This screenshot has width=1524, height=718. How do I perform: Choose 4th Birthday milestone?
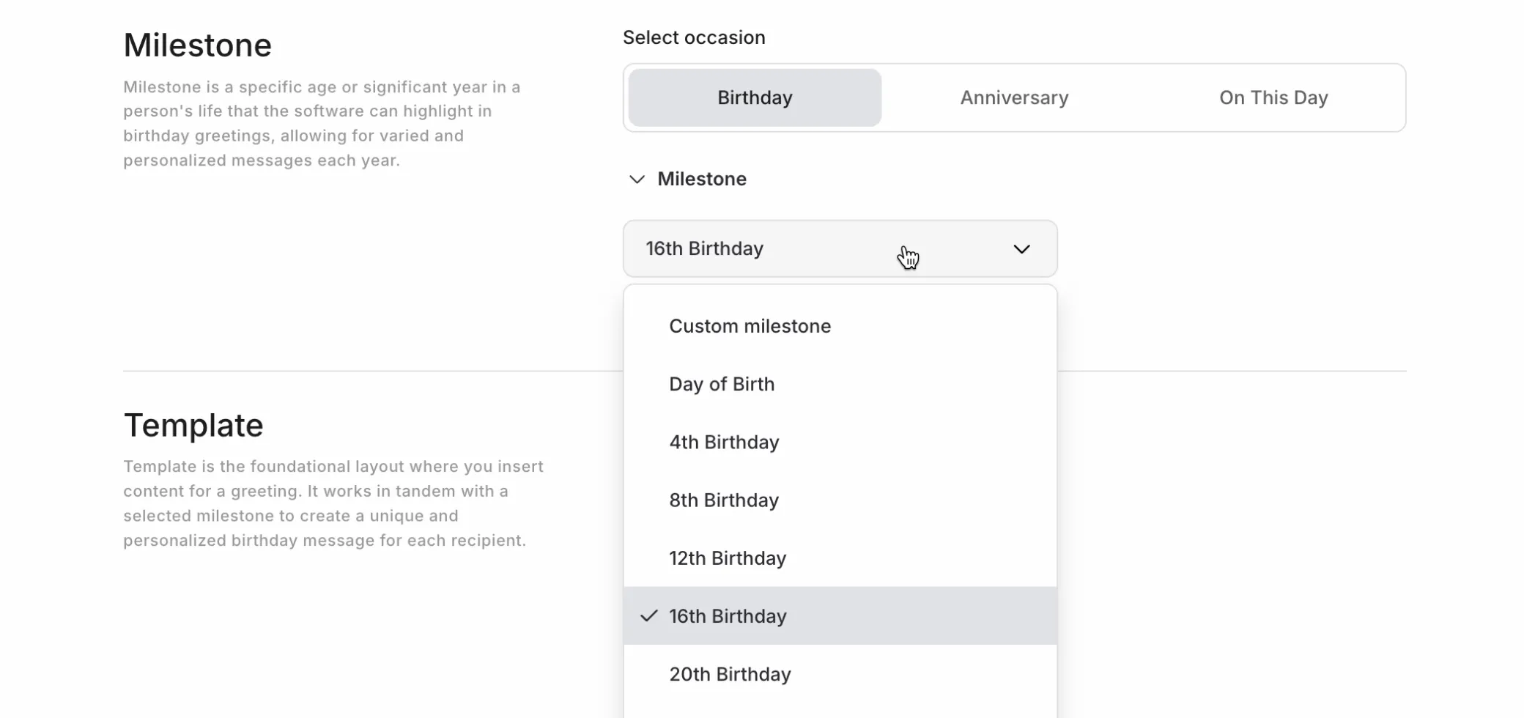coord(724,442)
